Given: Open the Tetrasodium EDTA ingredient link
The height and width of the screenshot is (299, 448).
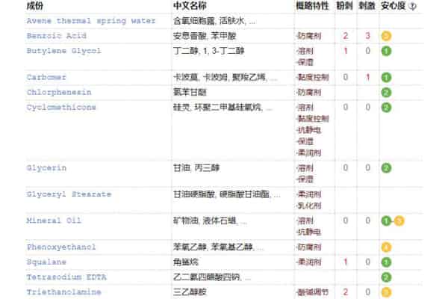Looking at the screenshot, I should 66,277.
